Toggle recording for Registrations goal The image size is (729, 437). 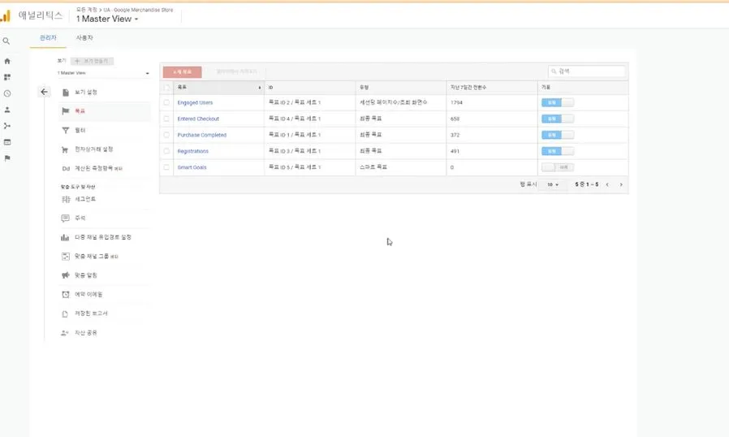pyautogui.click(x=558, y=151)
